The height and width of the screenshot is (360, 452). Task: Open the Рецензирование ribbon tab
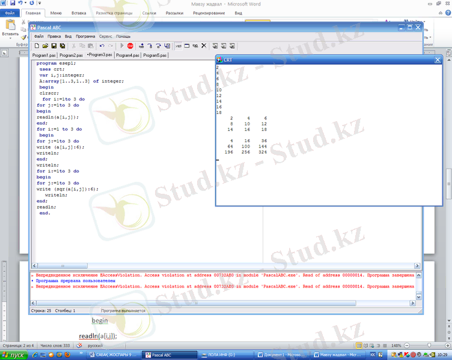208,12
